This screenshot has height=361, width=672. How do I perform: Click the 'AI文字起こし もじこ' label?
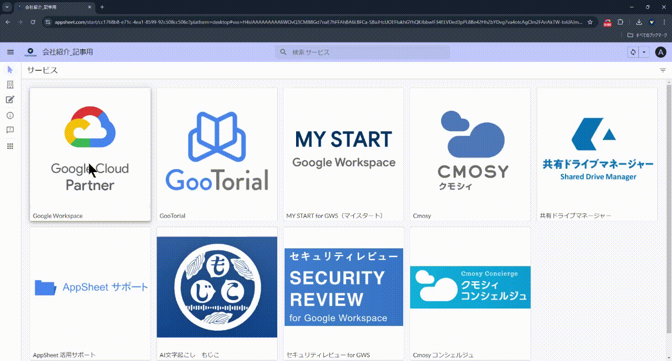point(190,355)
